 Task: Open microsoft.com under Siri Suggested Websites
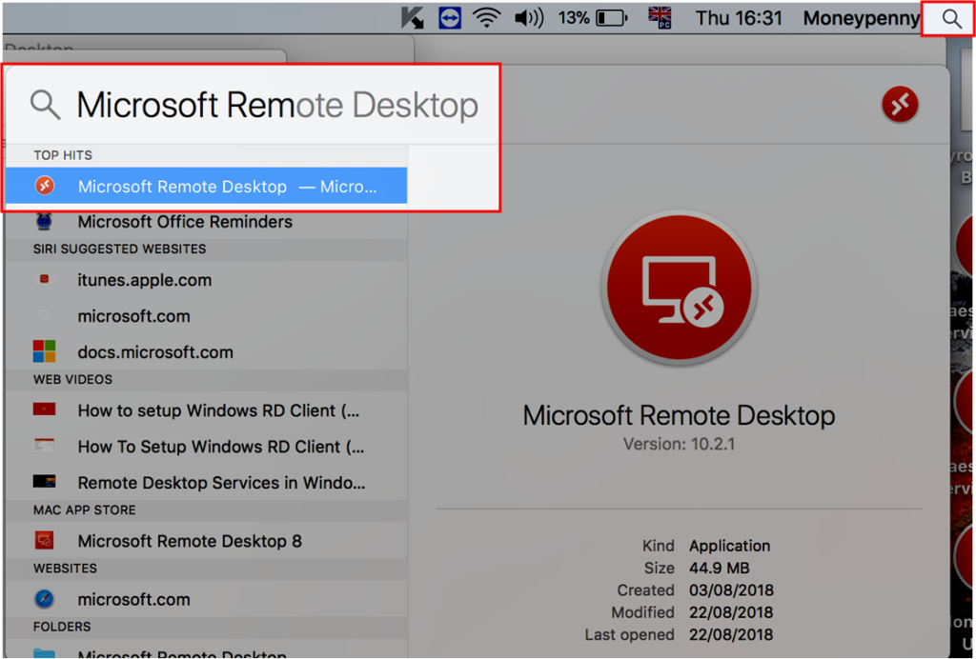(x=206, y=316)
